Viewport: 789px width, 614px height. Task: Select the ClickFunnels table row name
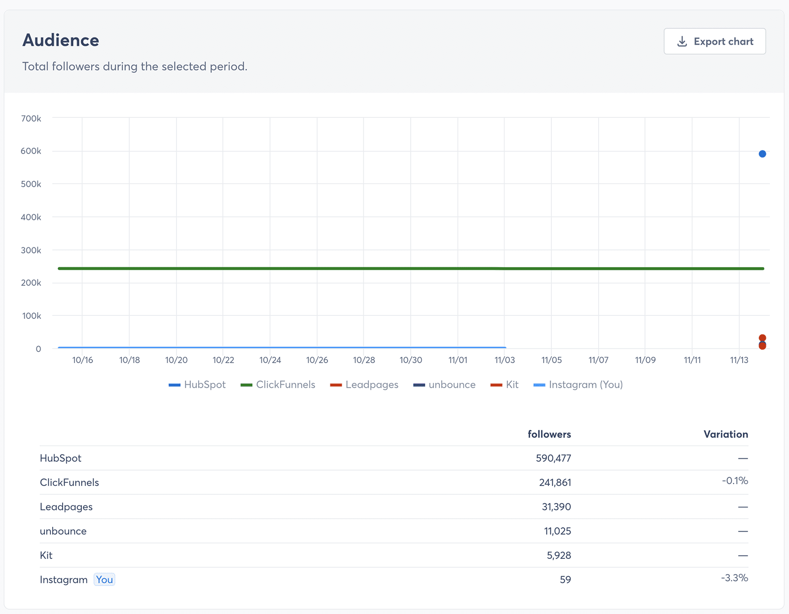pyautogui.click(x=70, y=482)
